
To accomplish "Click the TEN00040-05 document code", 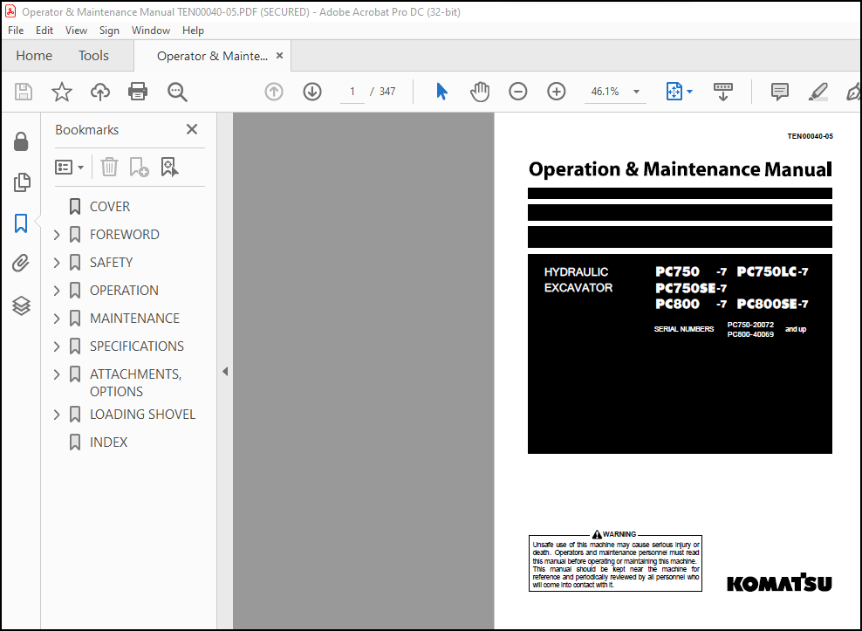I will click(810, 136).
